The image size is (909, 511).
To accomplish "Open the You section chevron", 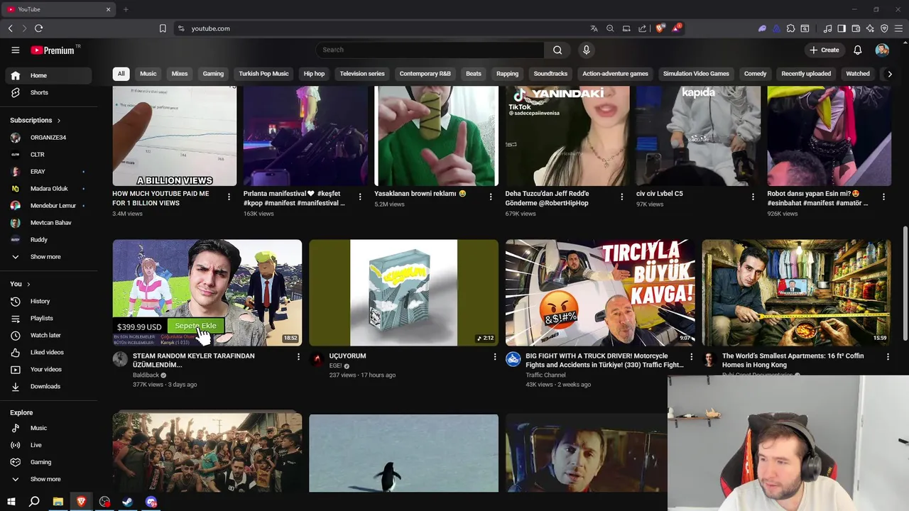I will coord(28,284).
